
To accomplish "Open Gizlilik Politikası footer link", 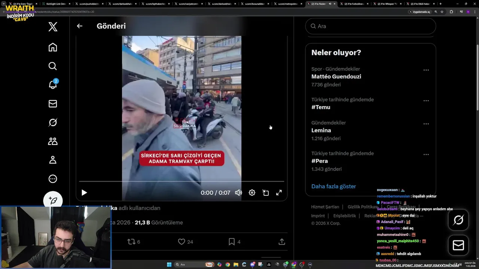I will coord(363,207).
